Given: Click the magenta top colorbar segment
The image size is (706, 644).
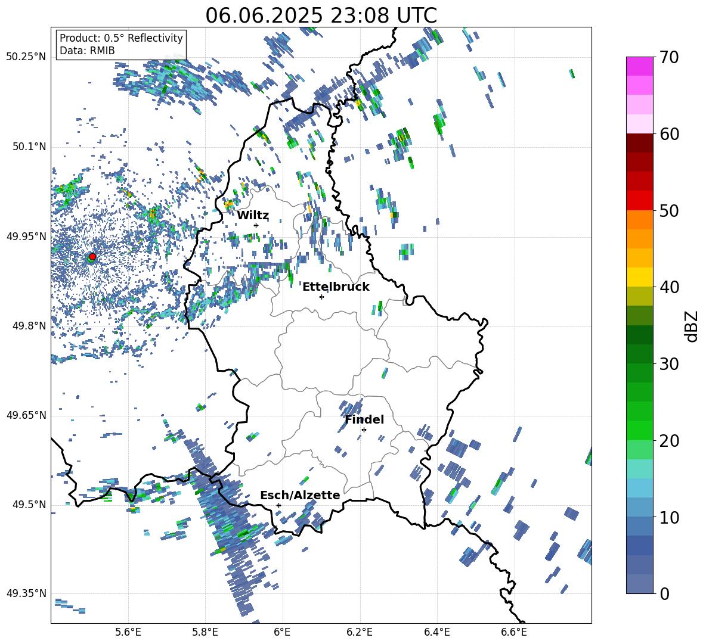Looking at the screenshot, I should pos(639,66).
